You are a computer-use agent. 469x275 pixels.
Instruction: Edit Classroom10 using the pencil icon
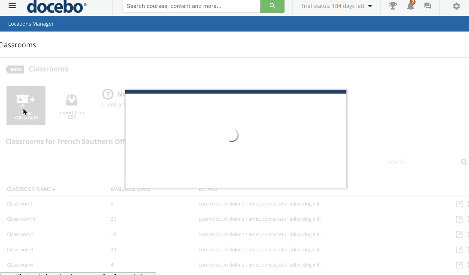[459, 219]
